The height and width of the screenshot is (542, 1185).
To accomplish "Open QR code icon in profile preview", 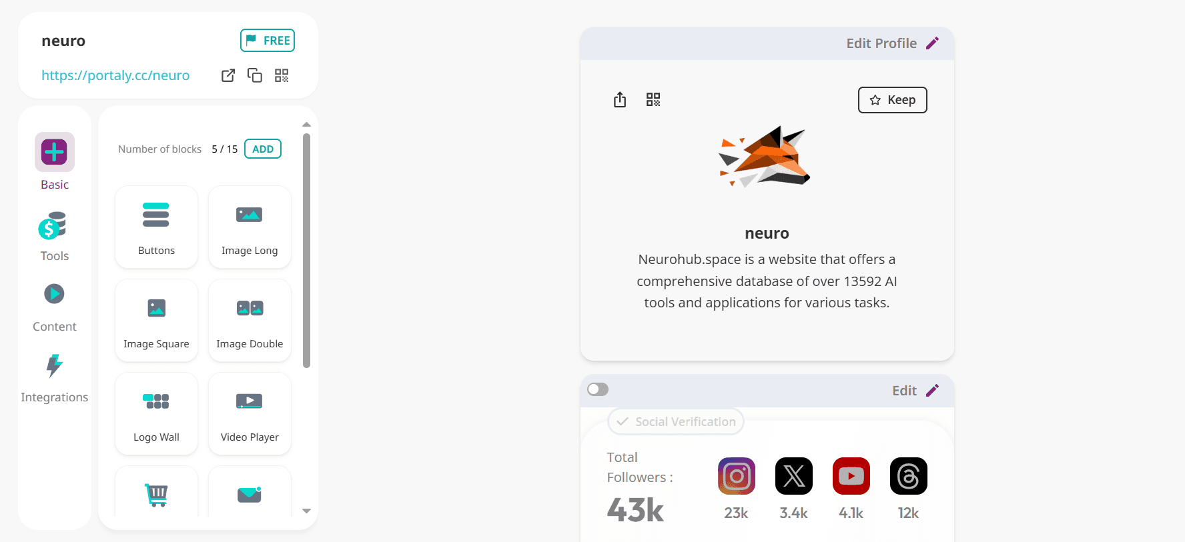I will (653, 99).
